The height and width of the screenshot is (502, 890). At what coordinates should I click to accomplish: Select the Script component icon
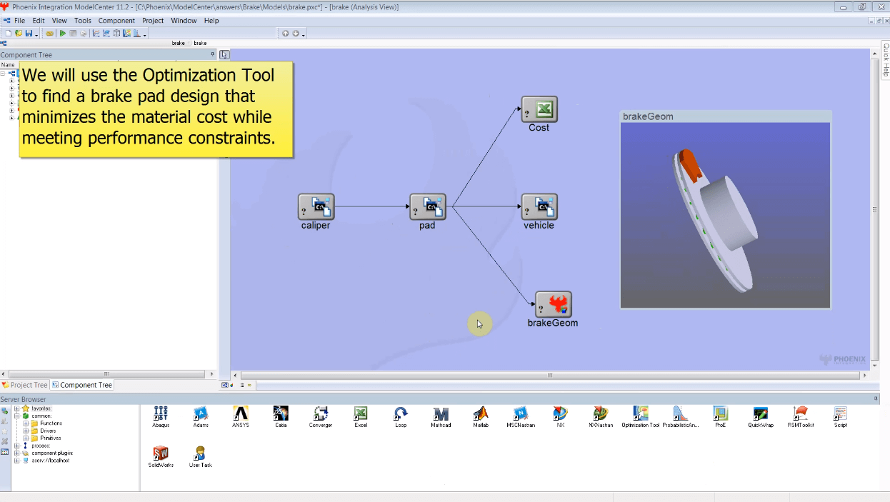click(841, 413)
